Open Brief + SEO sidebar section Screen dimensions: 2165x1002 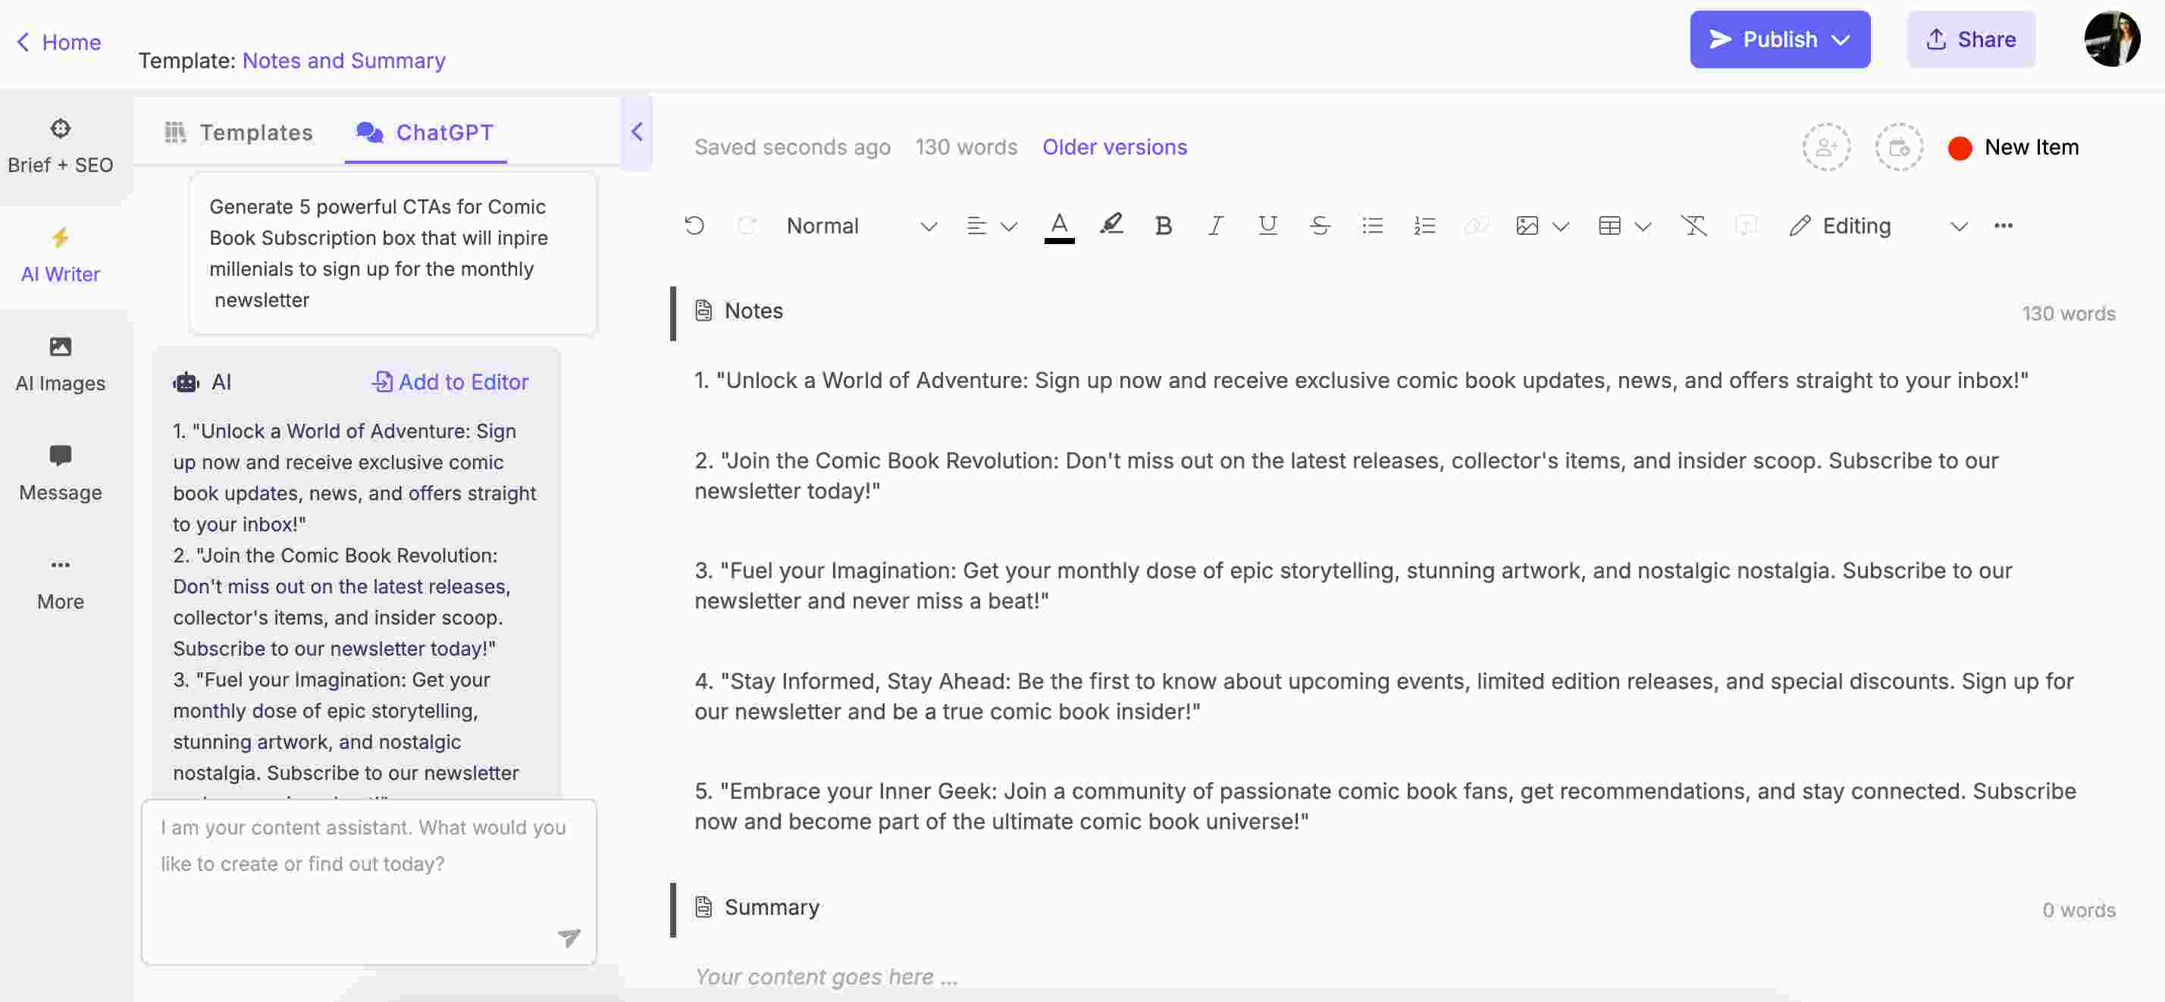61,146
